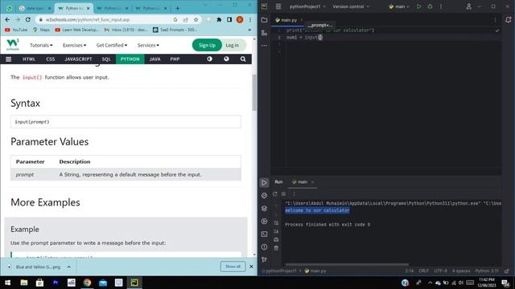Open the Maps bookmark
This screenshot has height=289, width=515.
pyautogui.click(x=41, y=30)
